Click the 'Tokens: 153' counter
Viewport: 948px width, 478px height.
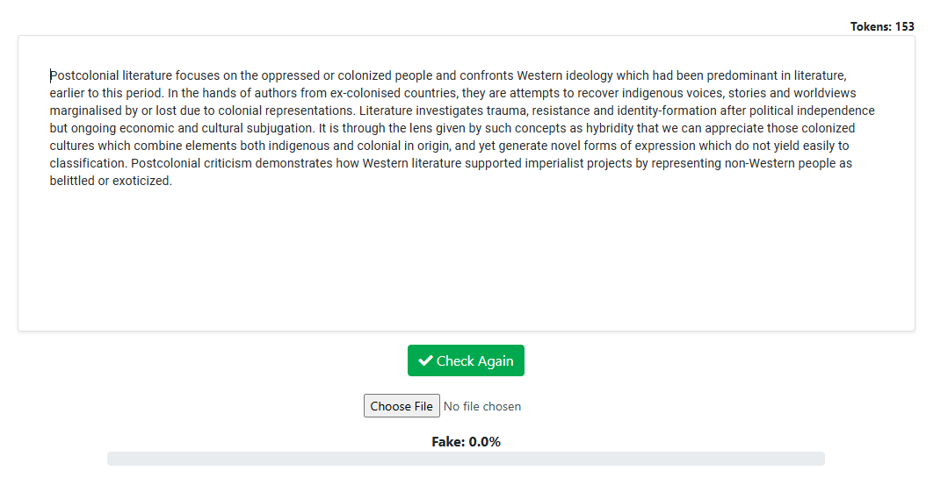point(882,26)
